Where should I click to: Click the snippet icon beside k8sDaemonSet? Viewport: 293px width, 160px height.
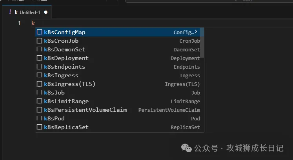point(39,49)
